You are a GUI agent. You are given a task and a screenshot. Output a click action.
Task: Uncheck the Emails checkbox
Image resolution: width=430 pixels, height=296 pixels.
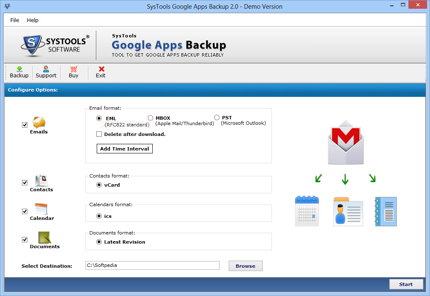pos(24,125)
